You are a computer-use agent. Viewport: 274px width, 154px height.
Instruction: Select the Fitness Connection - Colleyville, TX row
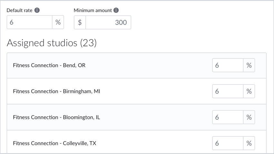pos(54,143)
